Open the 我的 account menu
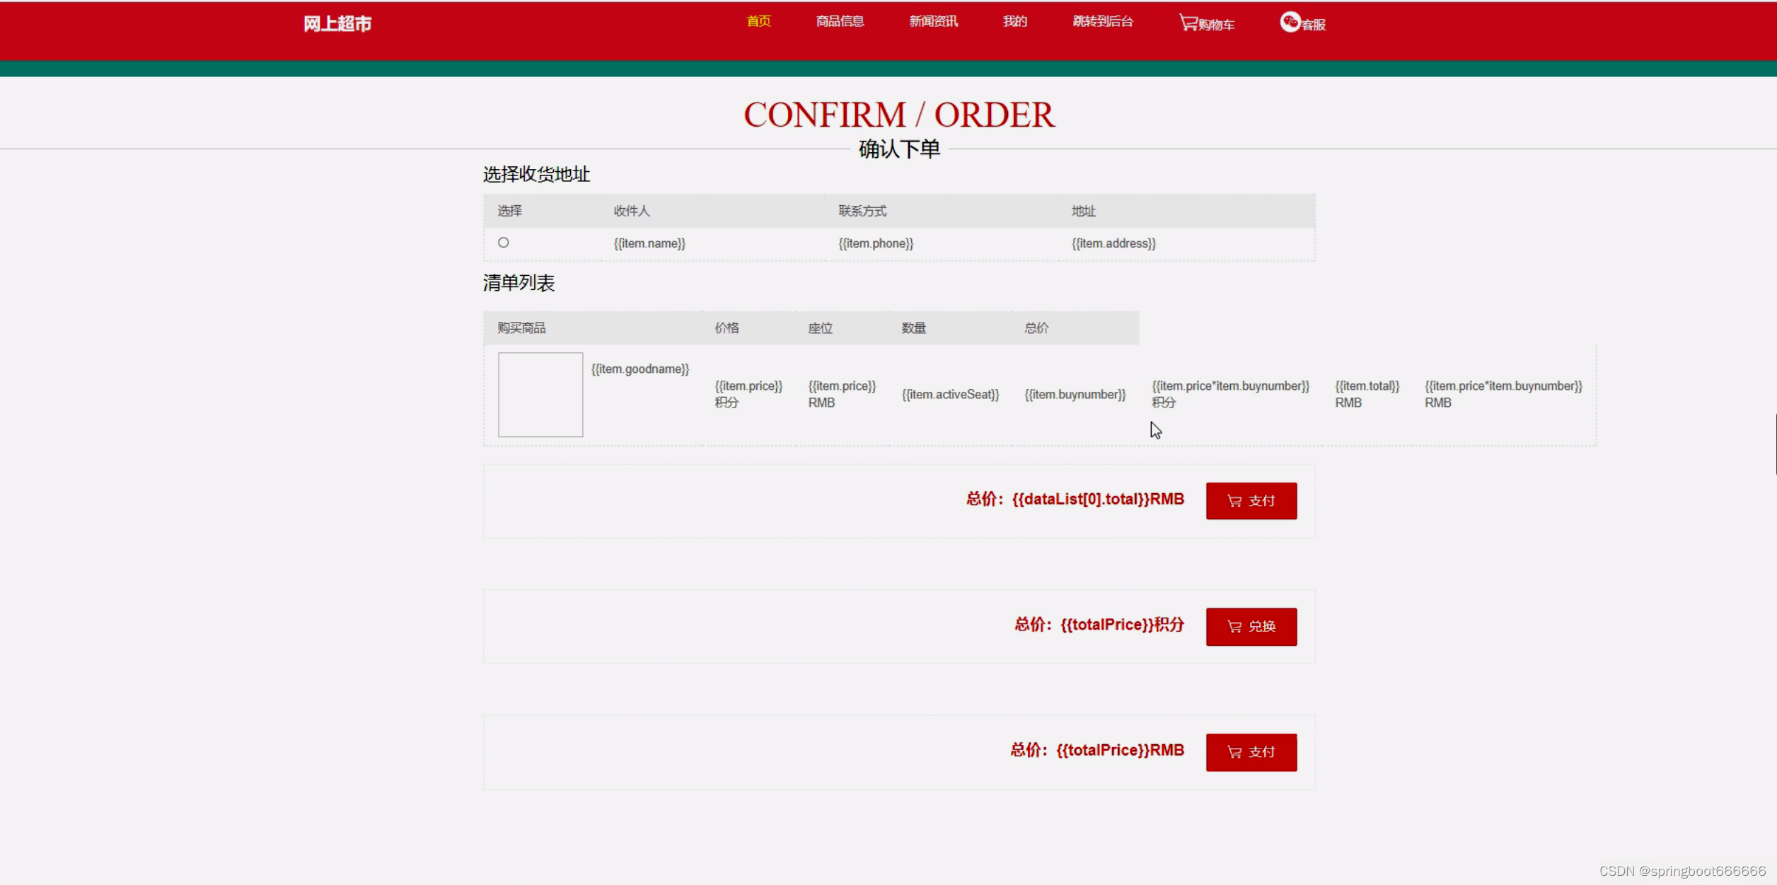This screenshot has height=885, width=1777. coord(1014,21)
